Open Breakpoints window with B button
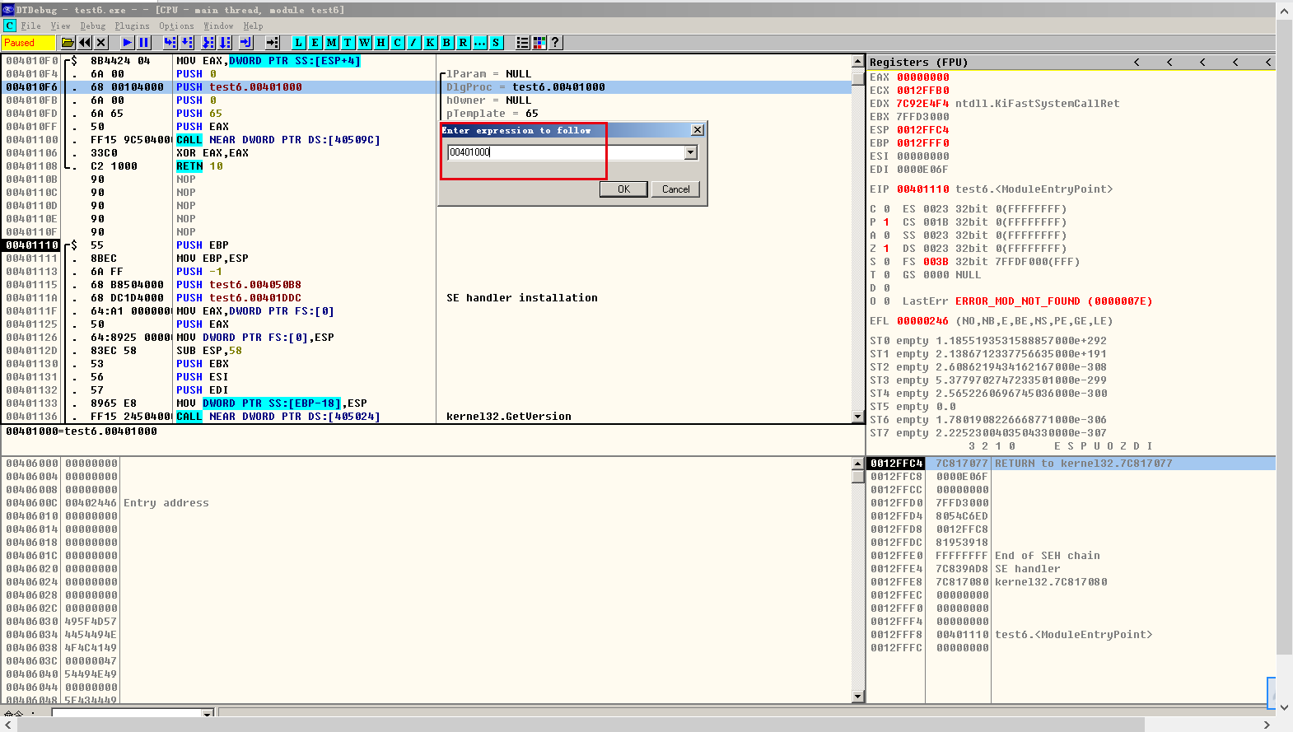 tap(446, 43)
